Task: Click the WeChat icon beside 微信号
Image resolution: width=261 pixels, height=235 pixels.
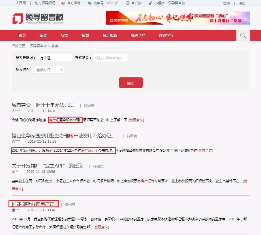Action: [89, 3]
